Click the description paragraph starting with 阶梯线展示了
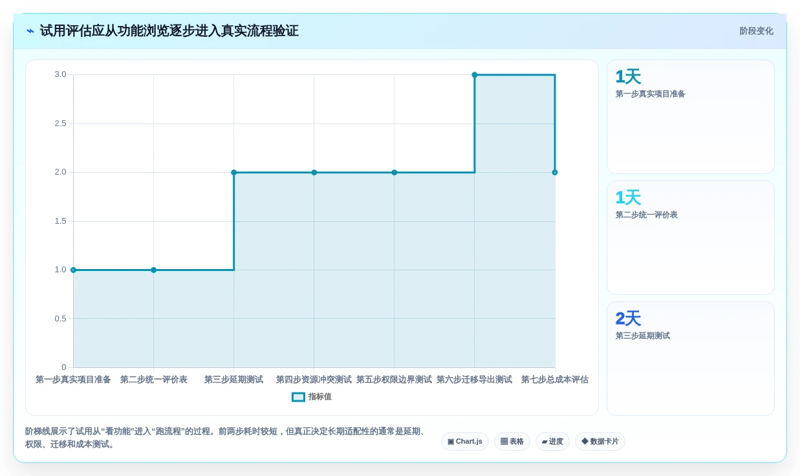The image size is (800, 476). [x=225, y=438]
